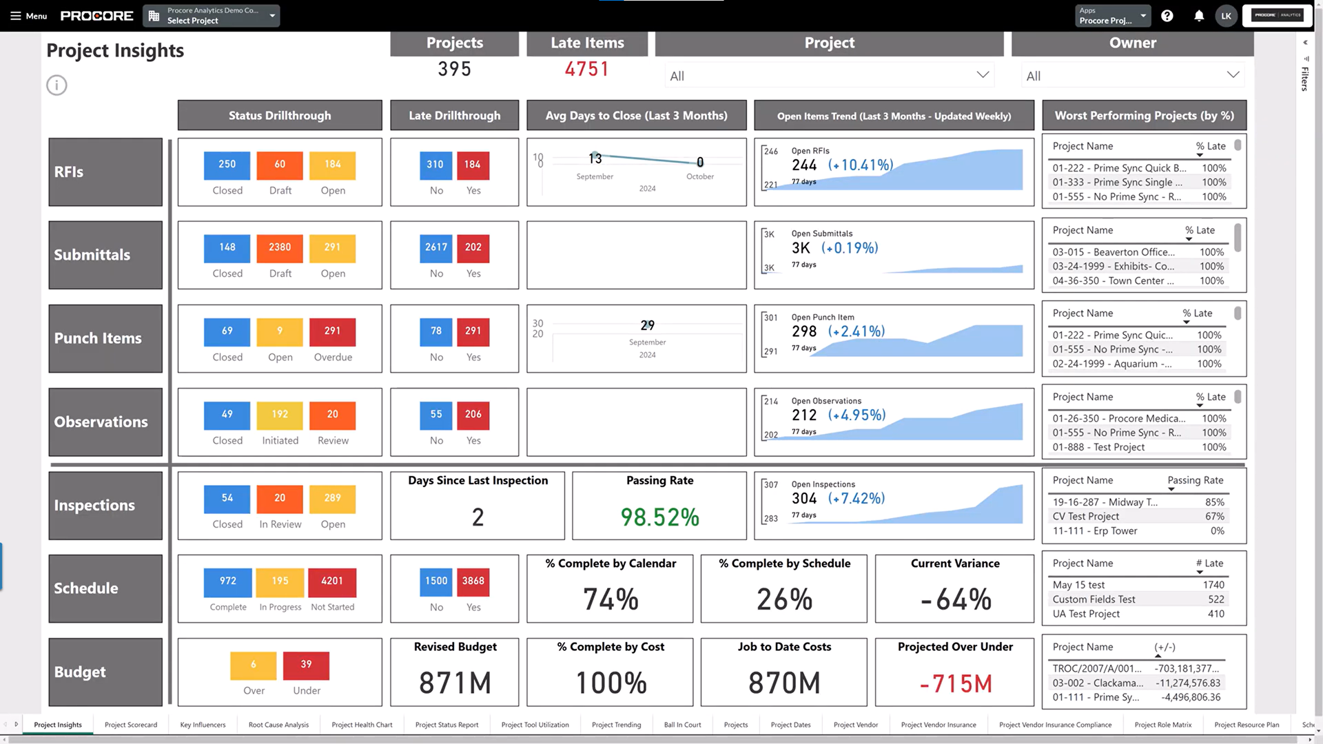1323x744 pixels.
Task: Click the Procore logo
Action: click(96, 15)
